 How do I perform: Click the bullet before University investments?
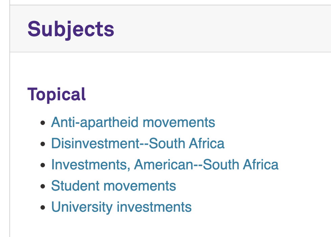point(43,207)
